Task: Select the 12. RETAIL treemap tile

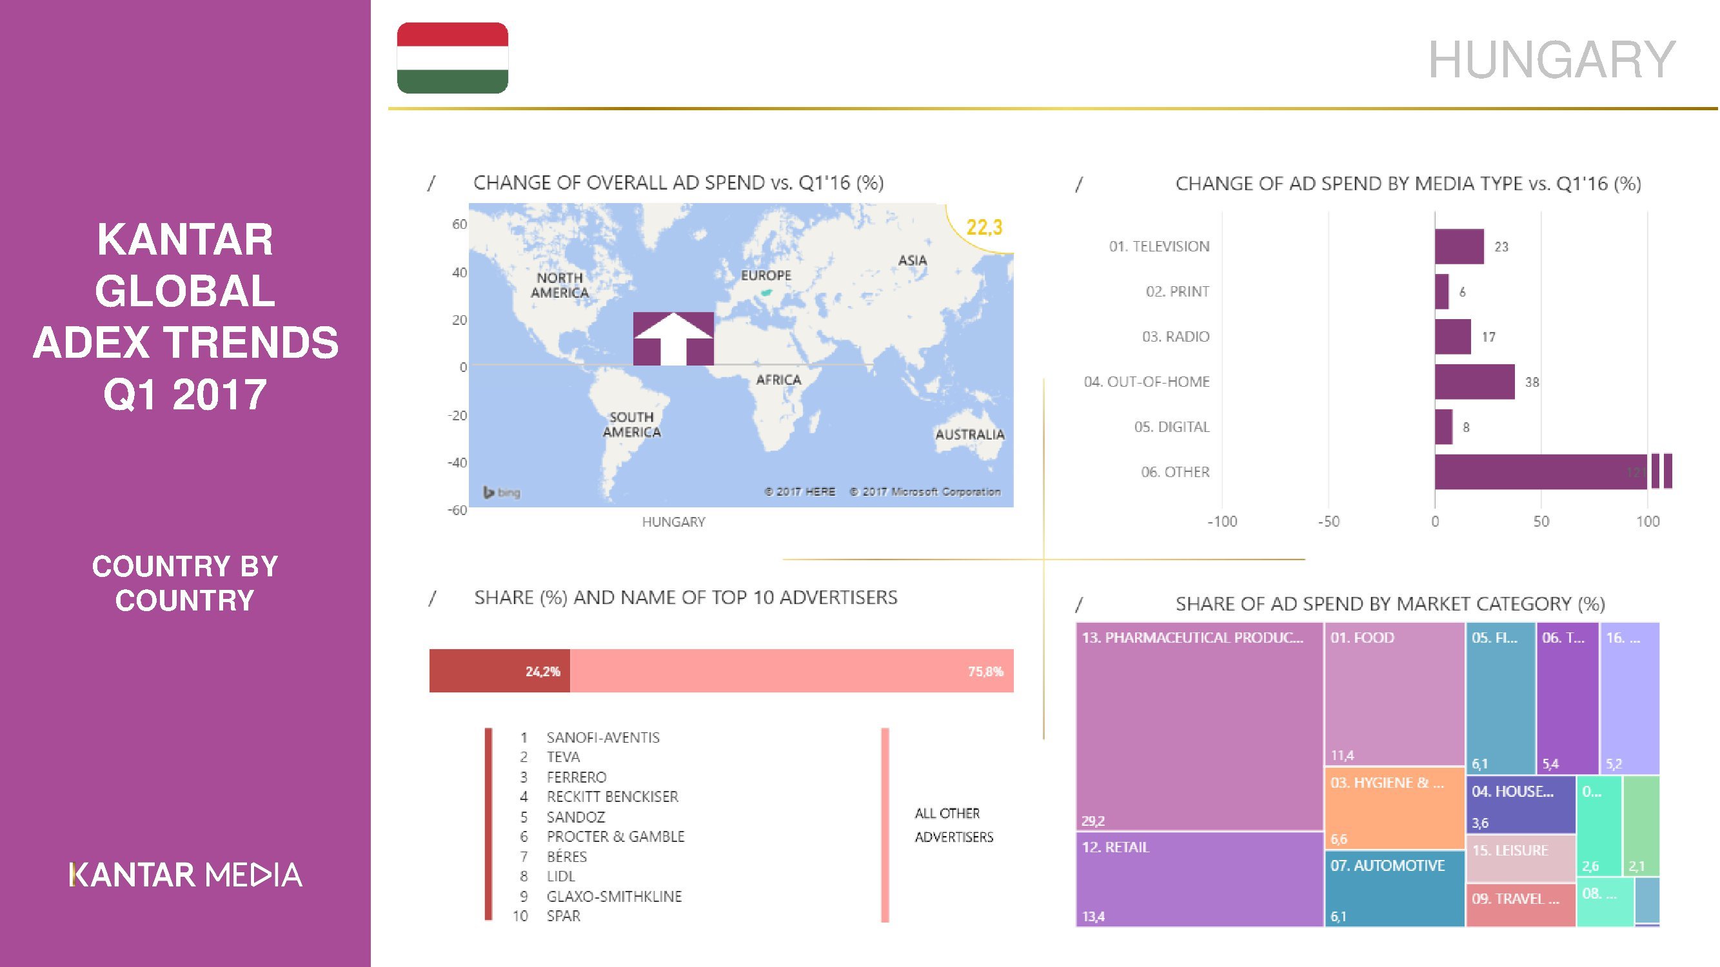Action: point(1199,879)
